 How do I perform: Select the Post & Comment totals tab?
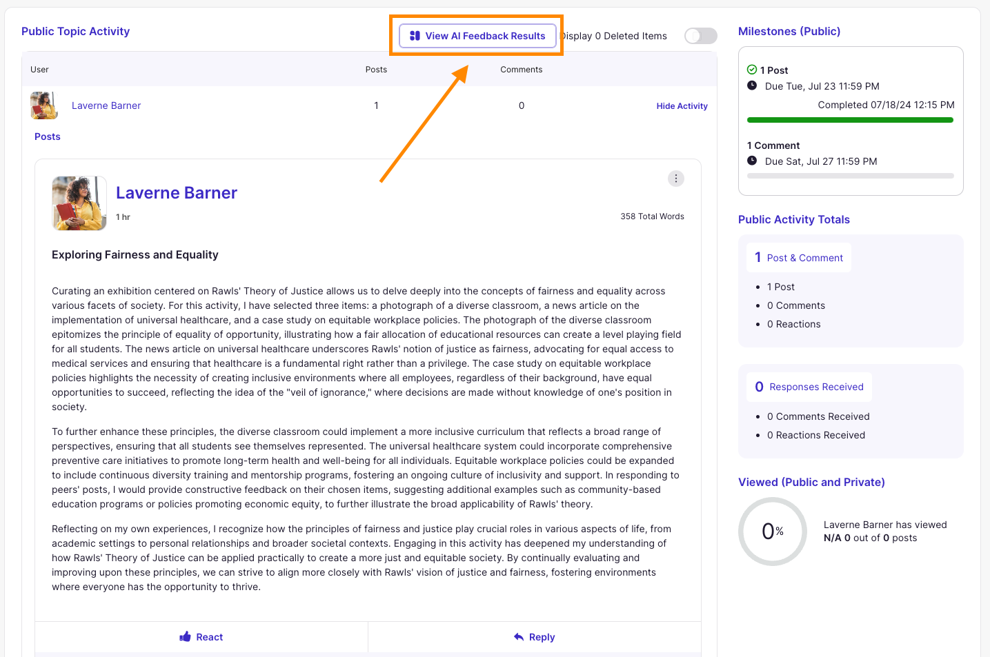(799, 258)
